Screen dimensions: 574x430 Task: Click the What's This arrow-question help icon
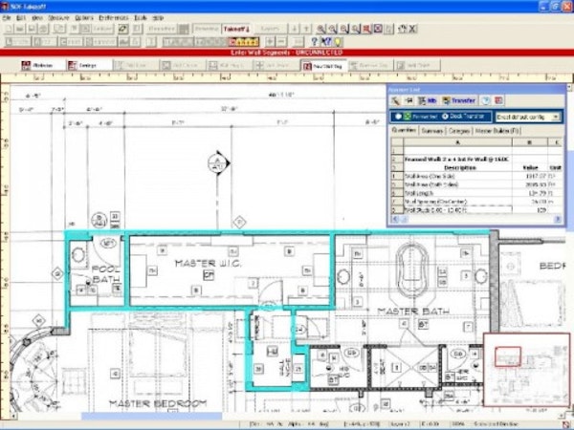pos(326,41)
